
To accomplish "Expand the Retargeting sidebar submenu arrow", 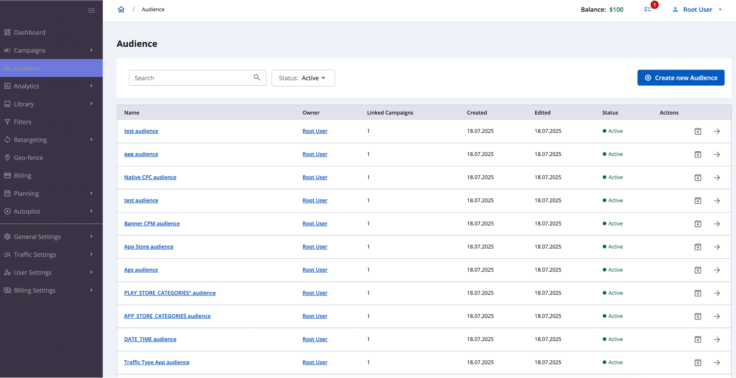I will click(x=91, y=140).
